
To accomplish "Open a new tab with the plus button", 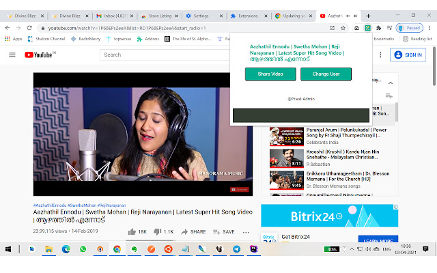I will click(x=368, y=16).
